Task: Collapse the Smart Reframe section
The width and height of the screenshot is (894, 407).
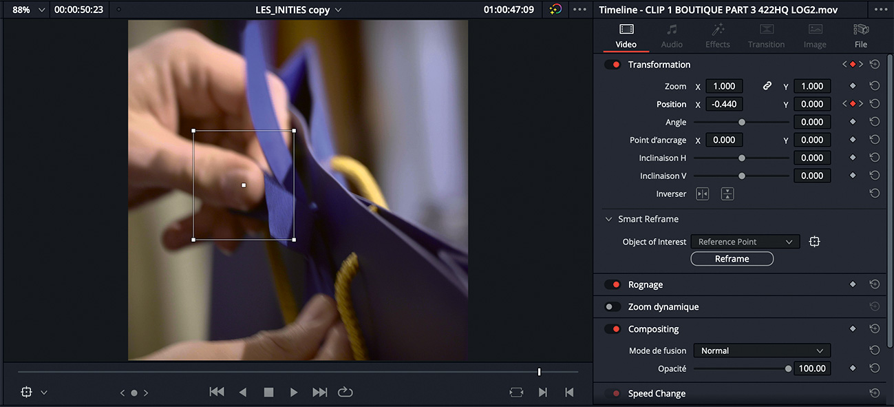Action: coord(608,219)
